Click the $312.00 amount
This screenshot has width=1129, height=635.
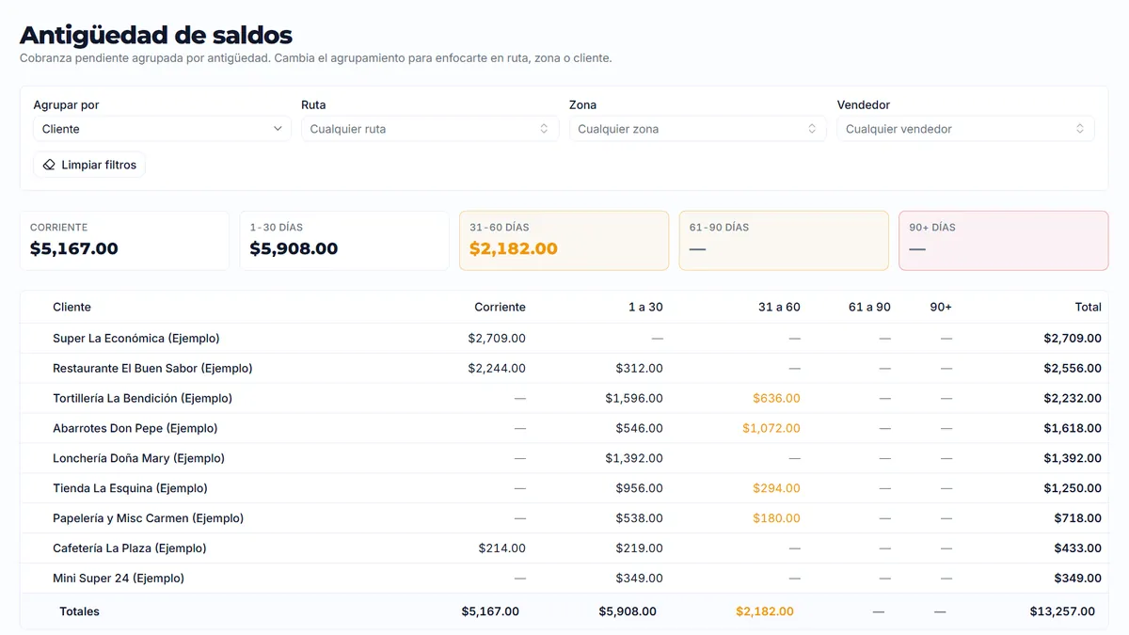click(x=640, y=369)
